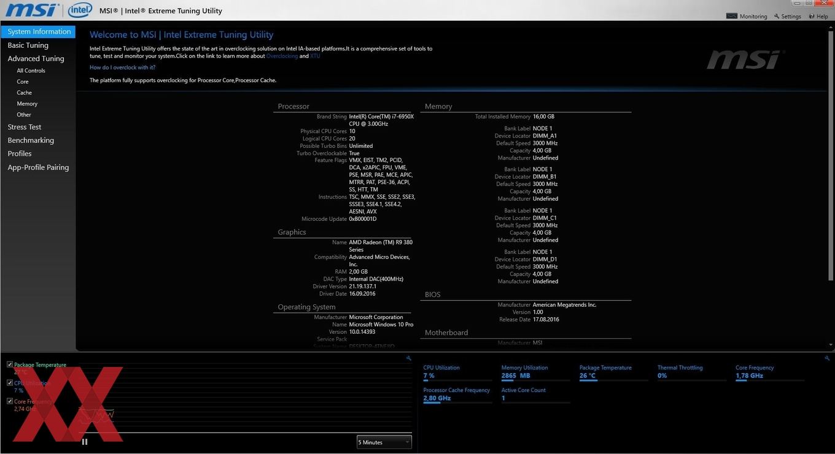Open Settings via the wrench icon
The width and height of the screenshot is (835, 454).
777,17
